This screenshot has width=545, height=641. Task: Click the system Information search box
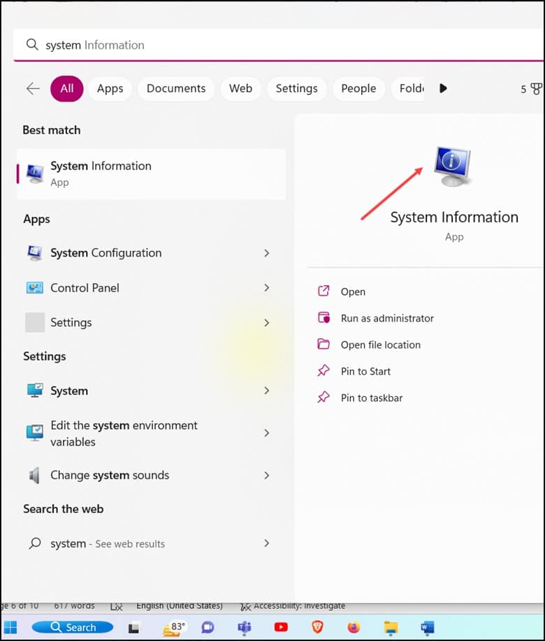[279, 45]
